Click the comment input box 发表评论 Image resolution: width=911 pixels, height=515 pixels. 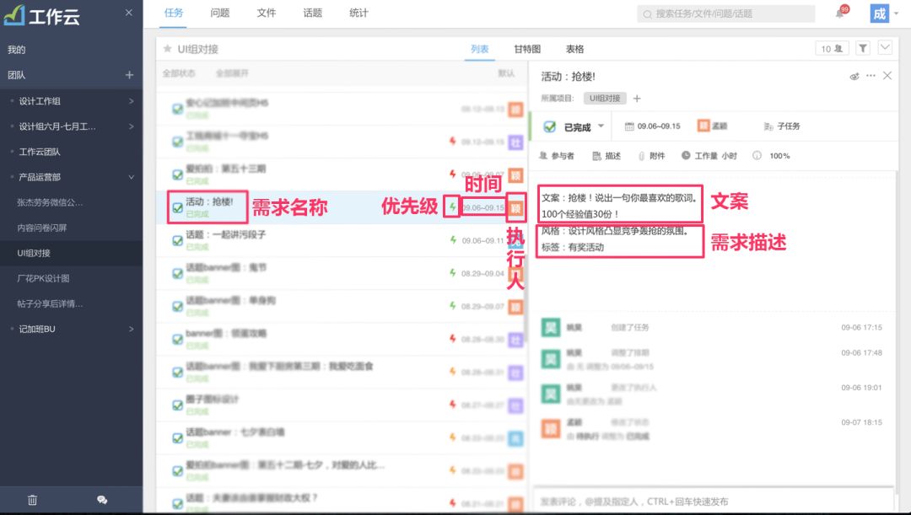pos(714,501)
